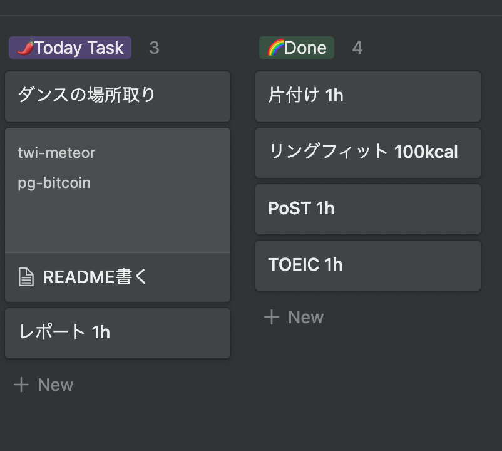Viewport: 502px width, 451px height.
Task: Open the レポート 1h card
Action: 118,333
